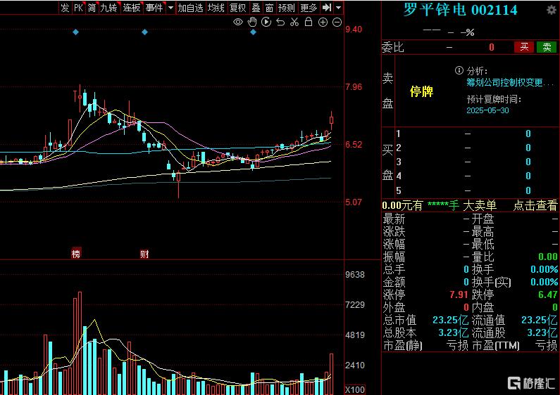This screenshot has height=395, width=560.
Task: Click the 发 toolbar button
Action: tap(65, 8)
